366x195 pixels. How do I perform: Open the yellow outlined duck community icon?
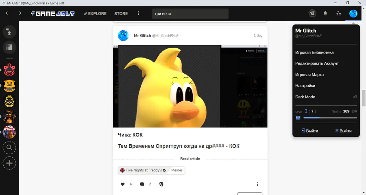[9, 101]
